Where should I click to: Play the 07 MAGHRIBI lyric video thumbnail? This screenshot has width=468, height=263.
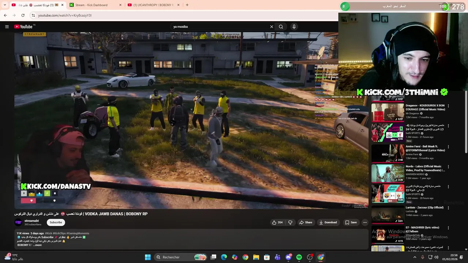(x=388, y=234)
